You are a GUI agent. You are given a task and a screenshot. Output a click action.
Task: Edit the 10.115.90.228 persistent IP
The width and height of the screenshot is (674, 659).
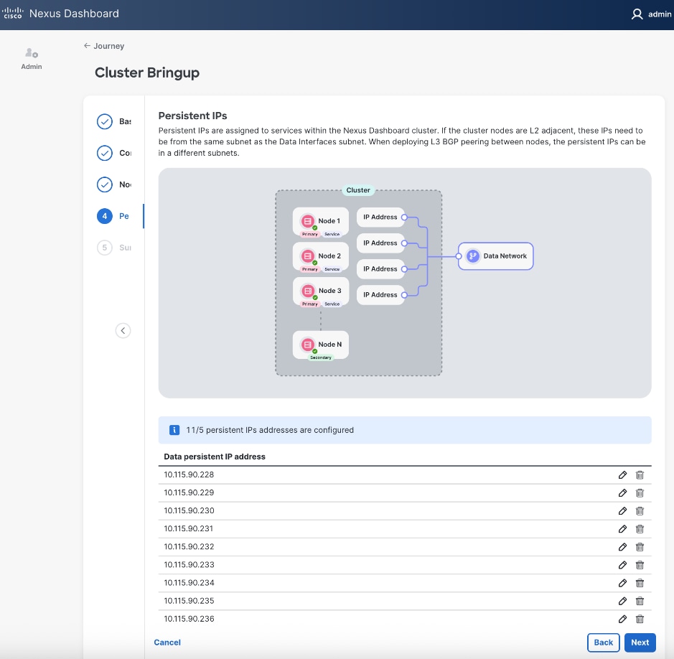click(622, 475)
